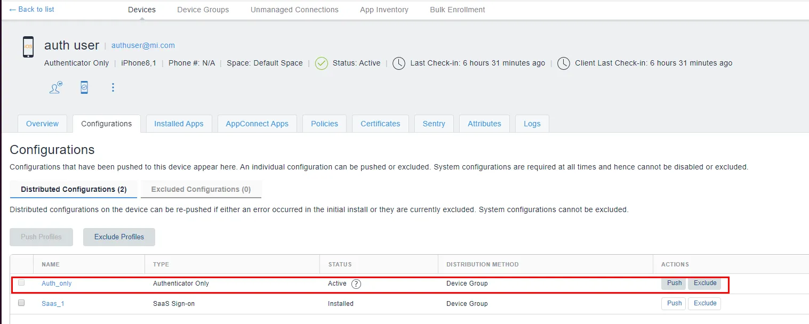Open the three-dot more actions menu
The width and height of the screenshot is (809, 324).
[113, 87]
